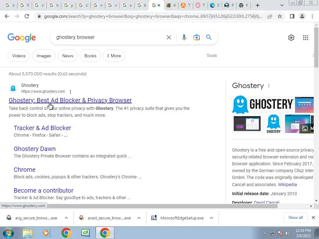Viewport: 319px width, 239px height.
Task: Expand options for avast_secure_brow....exe download
Action: pyautogui.click(x=139, y=218)
